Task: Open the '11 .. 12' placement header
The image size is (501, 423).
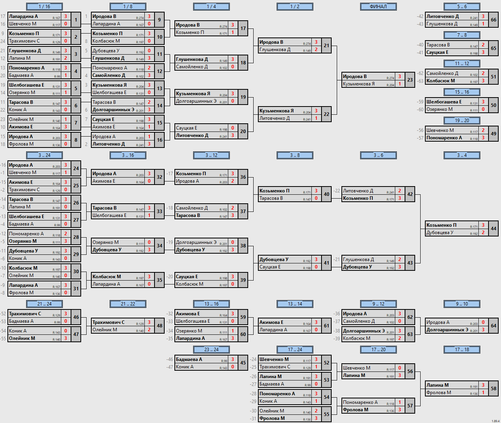Action: pyautogui.click(x=462, y=64)
